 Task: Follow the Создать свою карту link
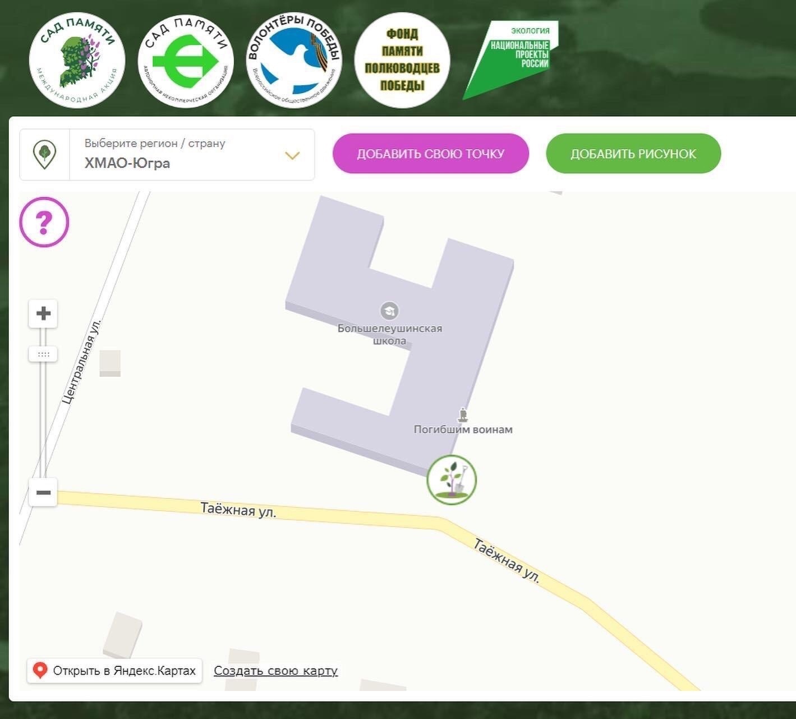coord(275,671)
